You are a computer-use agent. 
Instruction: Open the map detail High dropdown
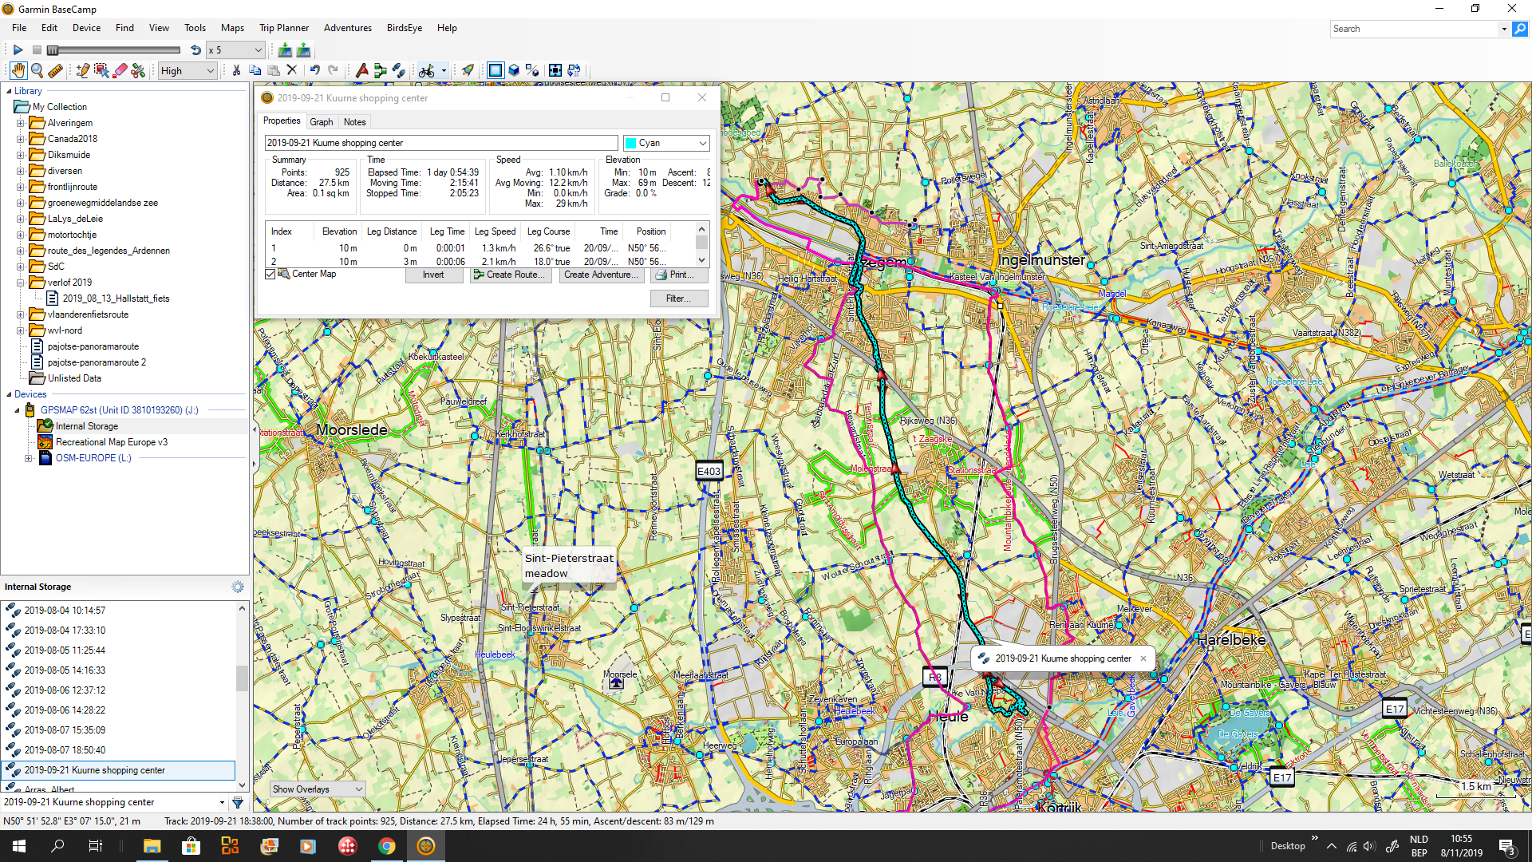click(x=188, y=70)
